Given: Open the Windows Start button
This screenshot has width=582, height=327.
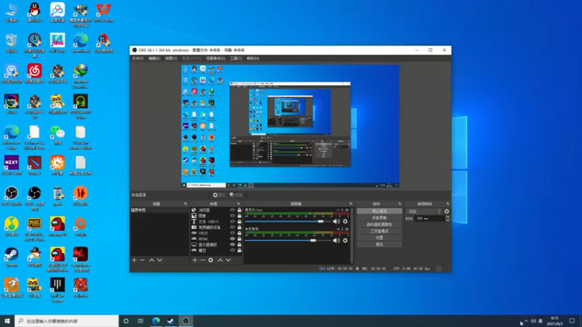Looking at the screenshot, I should 7,321.
